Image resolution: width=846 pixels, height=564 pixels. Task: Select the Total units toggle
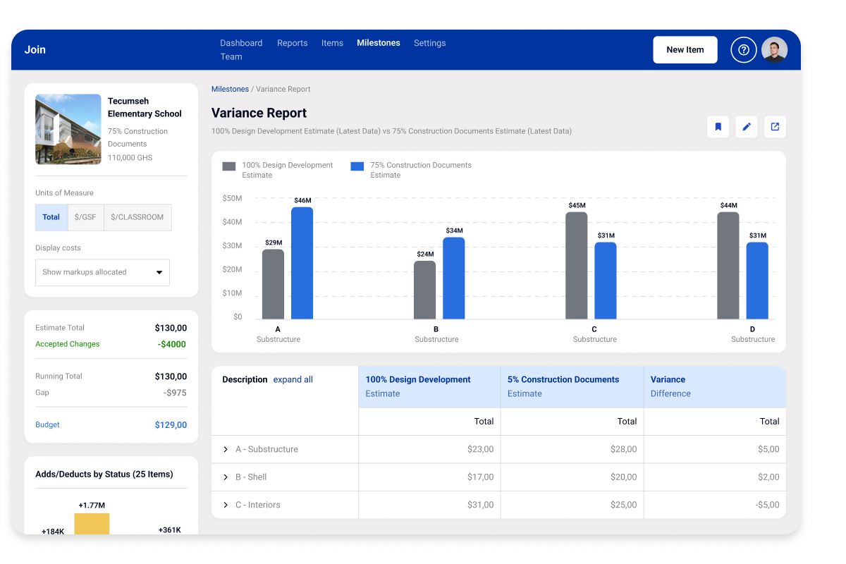pyautogui.click(x=51, y=217)
